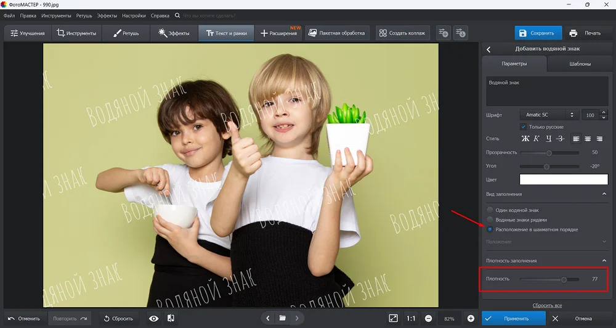Set zoom to 1:1 scale
The height and width of the screenshot is (328, 616).
point(410,319)
